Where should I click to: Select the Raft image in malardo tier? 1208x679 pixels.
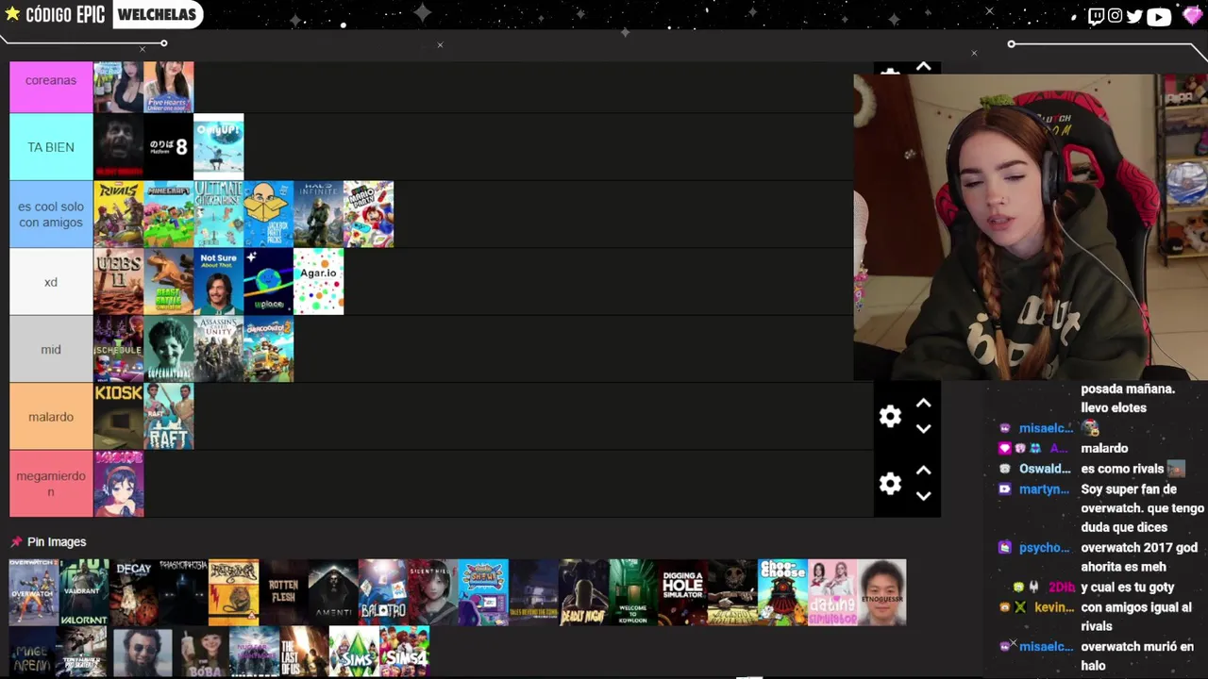168,417
